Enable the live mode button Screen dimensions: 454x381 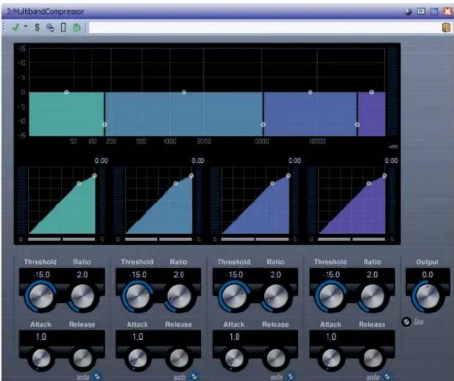click(x=406, y=322)
